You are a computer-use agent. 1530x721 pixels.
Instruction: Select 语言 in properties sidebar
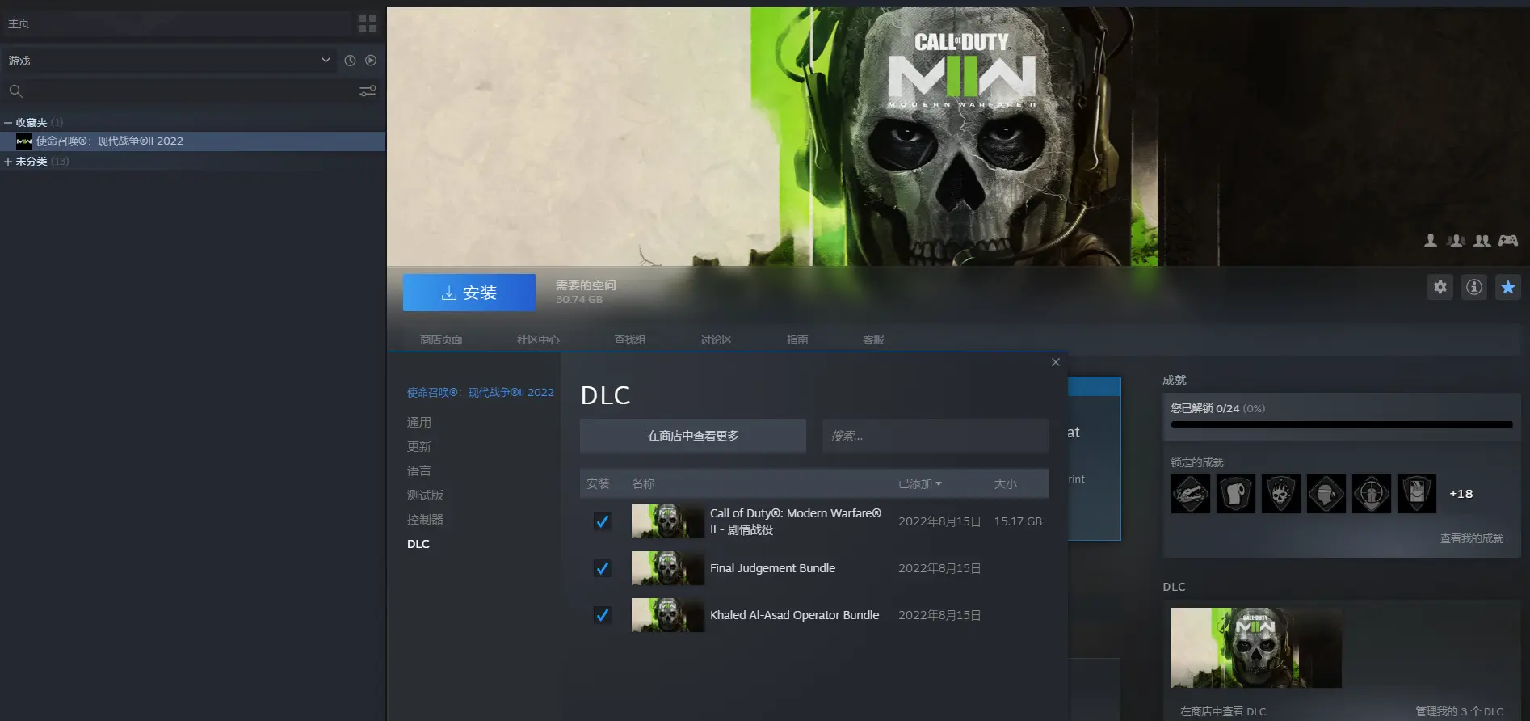coord(419,471)
